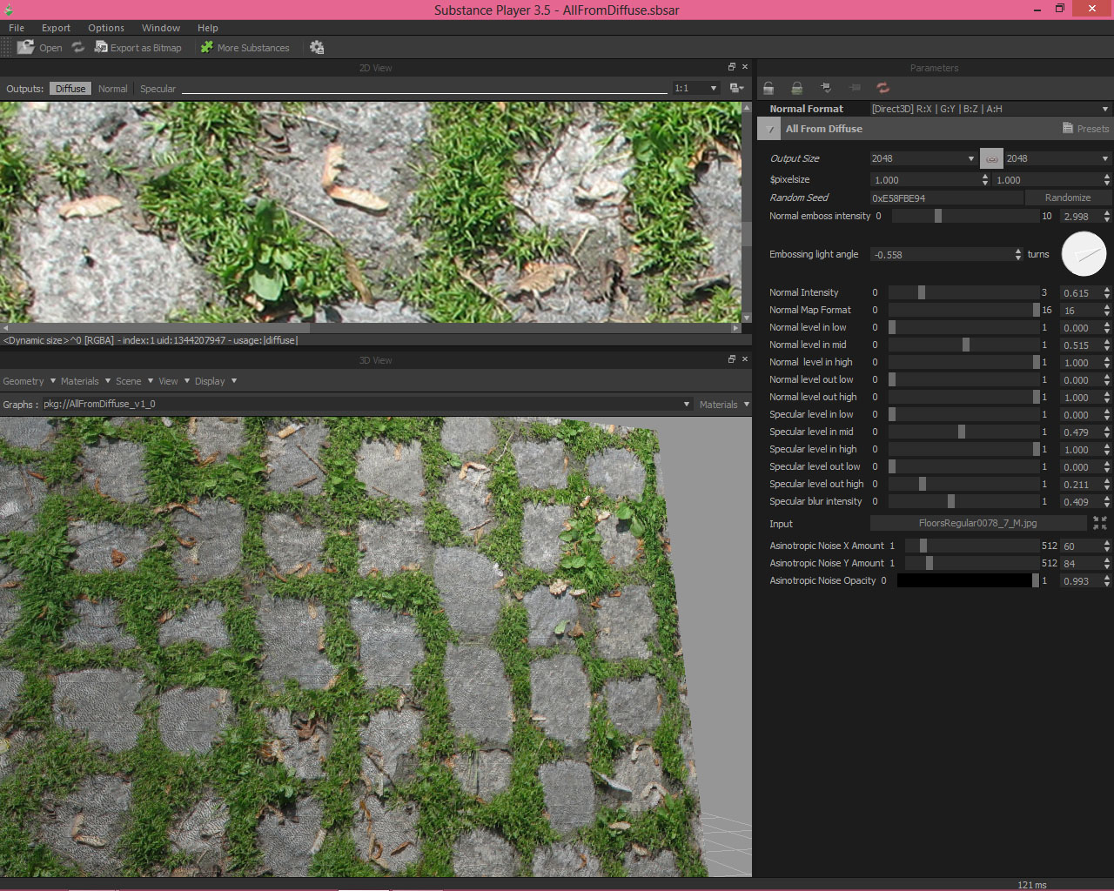
Task: Open the Options menu
Action: (x=105, y=27)
